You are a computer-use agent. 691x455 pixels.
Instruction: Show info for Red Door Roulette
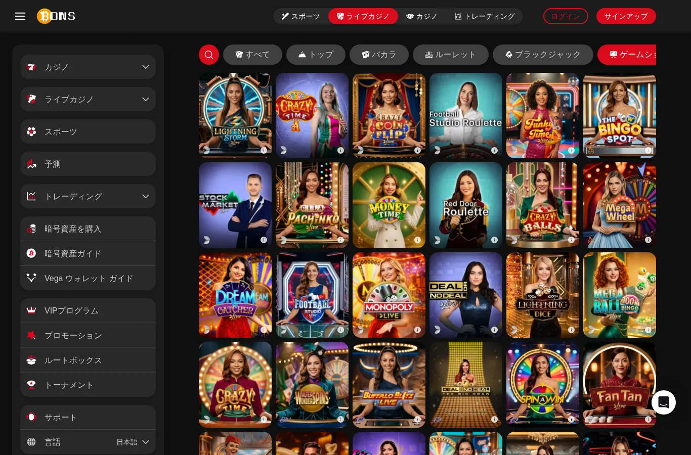click(494, 240)
